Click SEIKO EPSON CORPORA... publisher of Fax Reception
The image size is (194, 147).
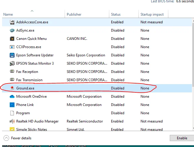(87, 72)
